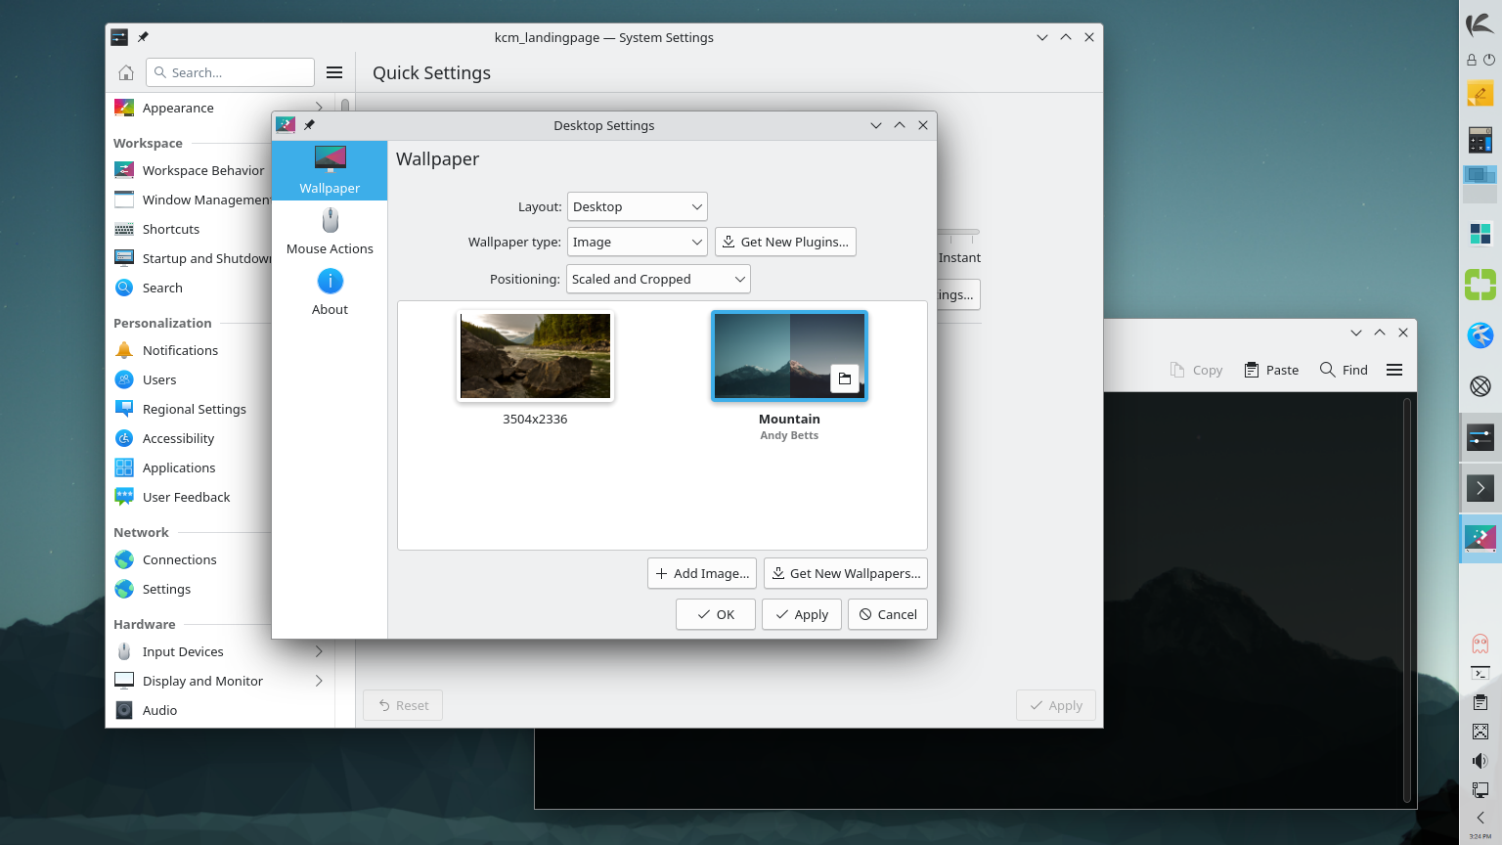Toggle keep-above pin in Desktop Settings titlebar
The width and height of the screenshot is (1502, 845).
point(309,125)
